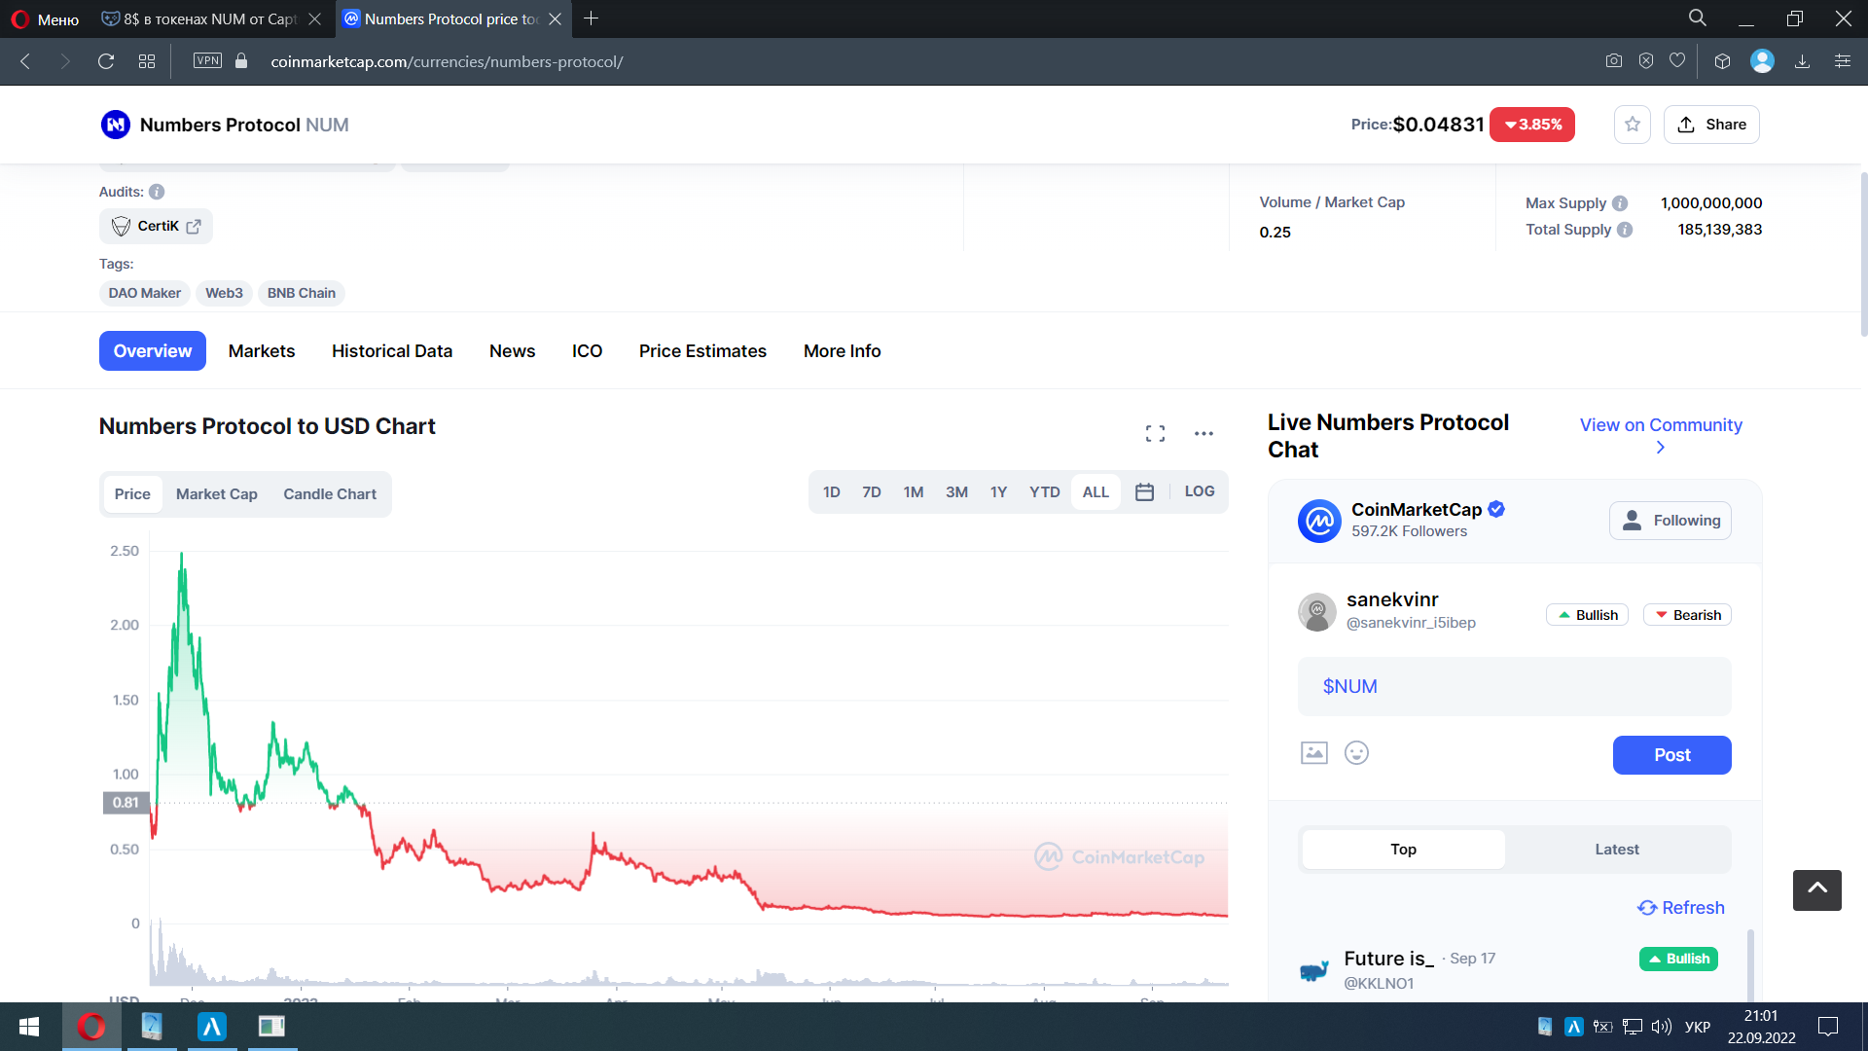
Task: Open emoji picker in chat
Action: (x=1356, y=753)
